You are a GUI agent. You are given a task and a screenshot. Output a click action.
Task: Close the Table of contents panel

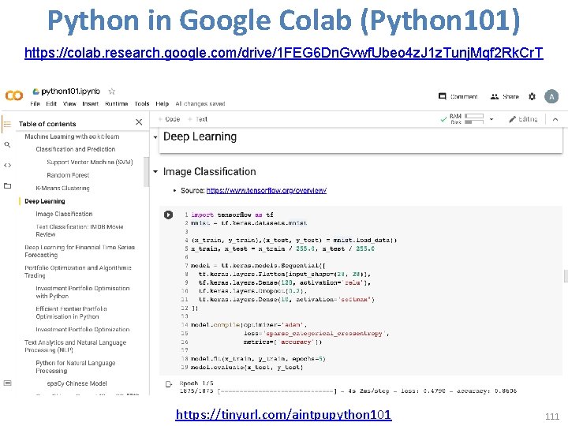tap(139, 122)
